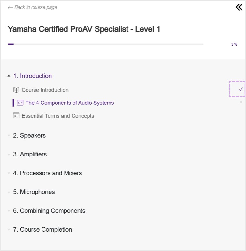Go back to course page
This screenshot has width=246, height=251.
(x=35, y=7)
